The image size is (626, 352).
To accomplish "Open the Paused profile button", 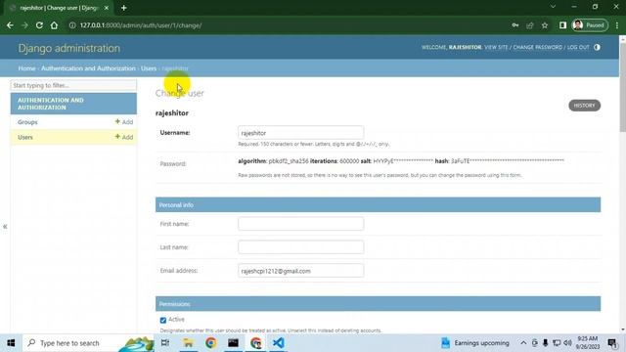I will point(590,25).
